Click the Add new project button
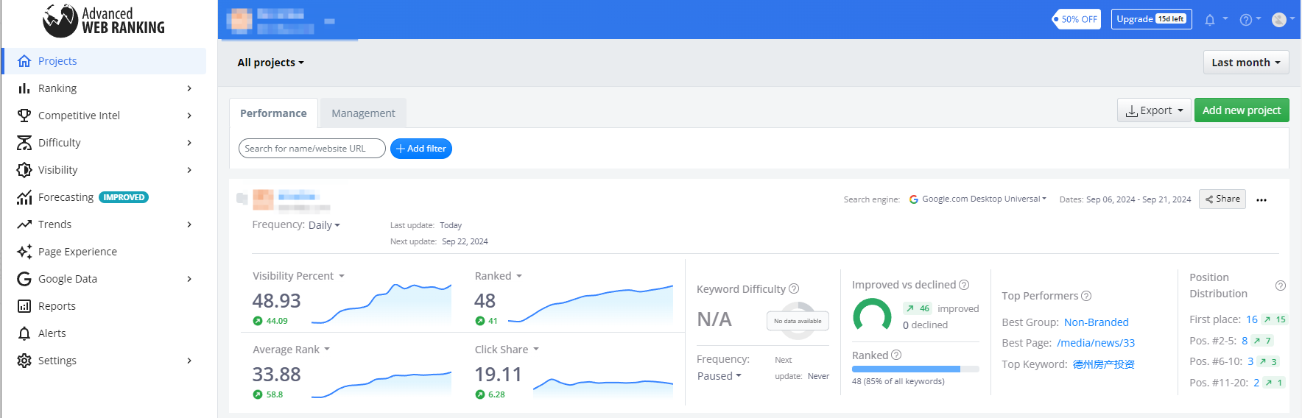The height and width of the screenshot is (418, 1302). coord(1241,110)
